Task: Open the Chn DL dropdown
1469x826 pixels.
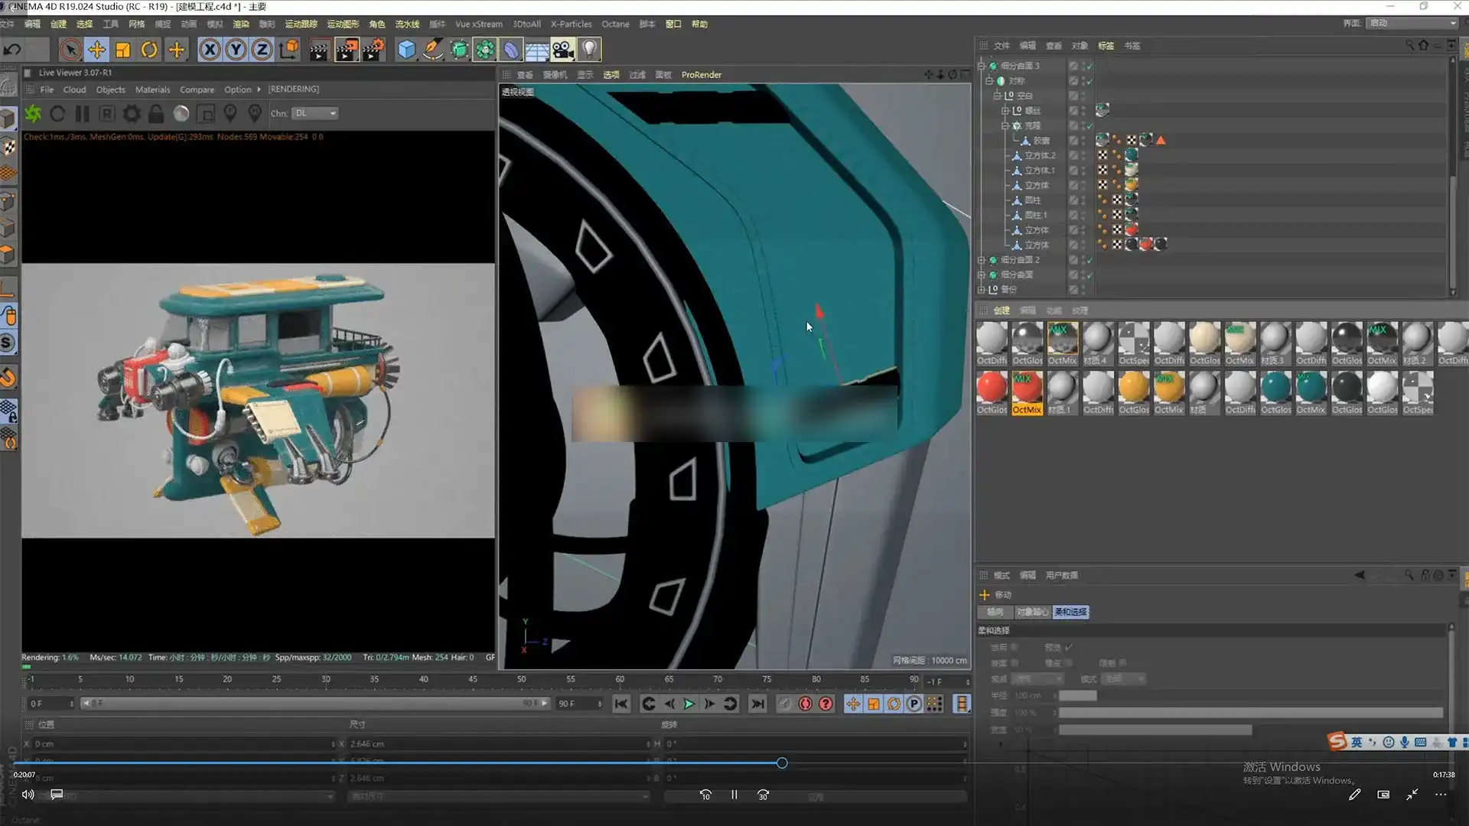Action: point(315,113)
